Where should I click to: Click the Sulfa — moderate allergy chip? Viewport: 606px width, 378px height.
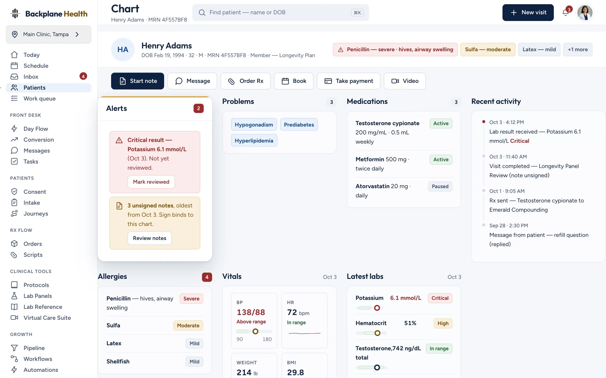pyautogui.click(x=488, y=49)
